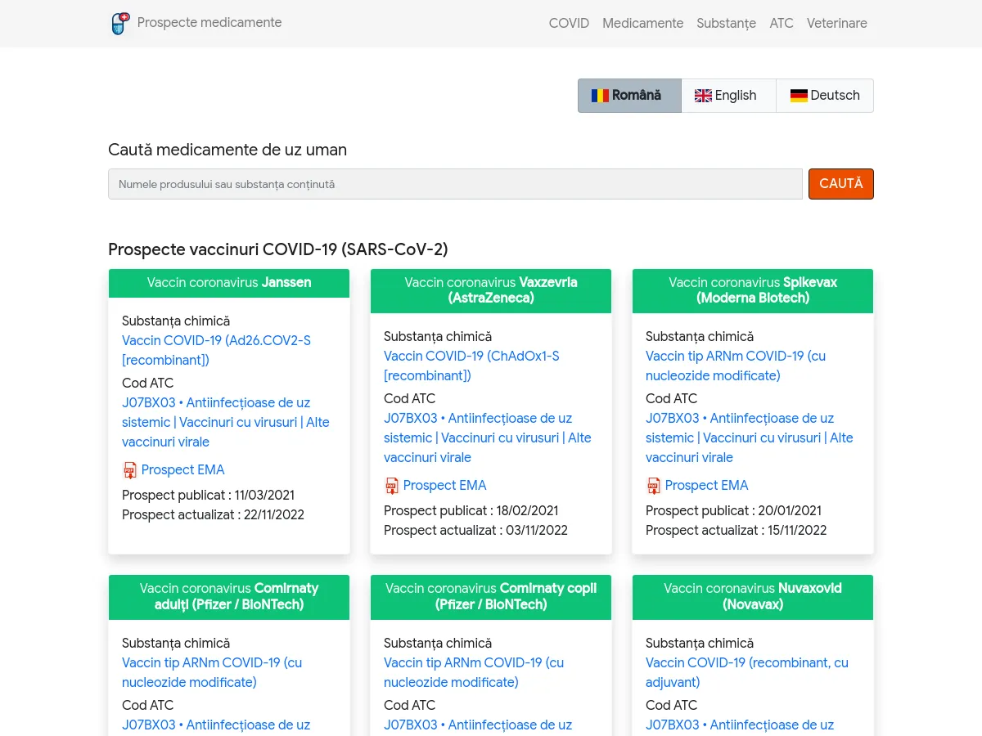Click the German flag icon
The height and width of the screenshot is (736, 982).
click(799, 96)
